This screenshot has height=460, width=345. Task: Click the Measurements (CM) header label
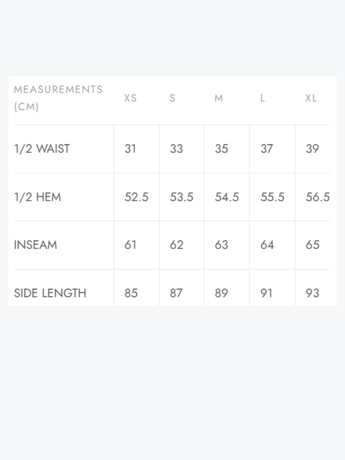58,98
